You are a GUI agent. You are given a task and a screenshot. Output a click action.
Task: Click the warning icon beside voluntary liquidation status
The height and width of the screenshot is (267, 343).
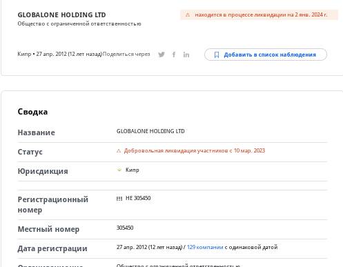(119, 151)
